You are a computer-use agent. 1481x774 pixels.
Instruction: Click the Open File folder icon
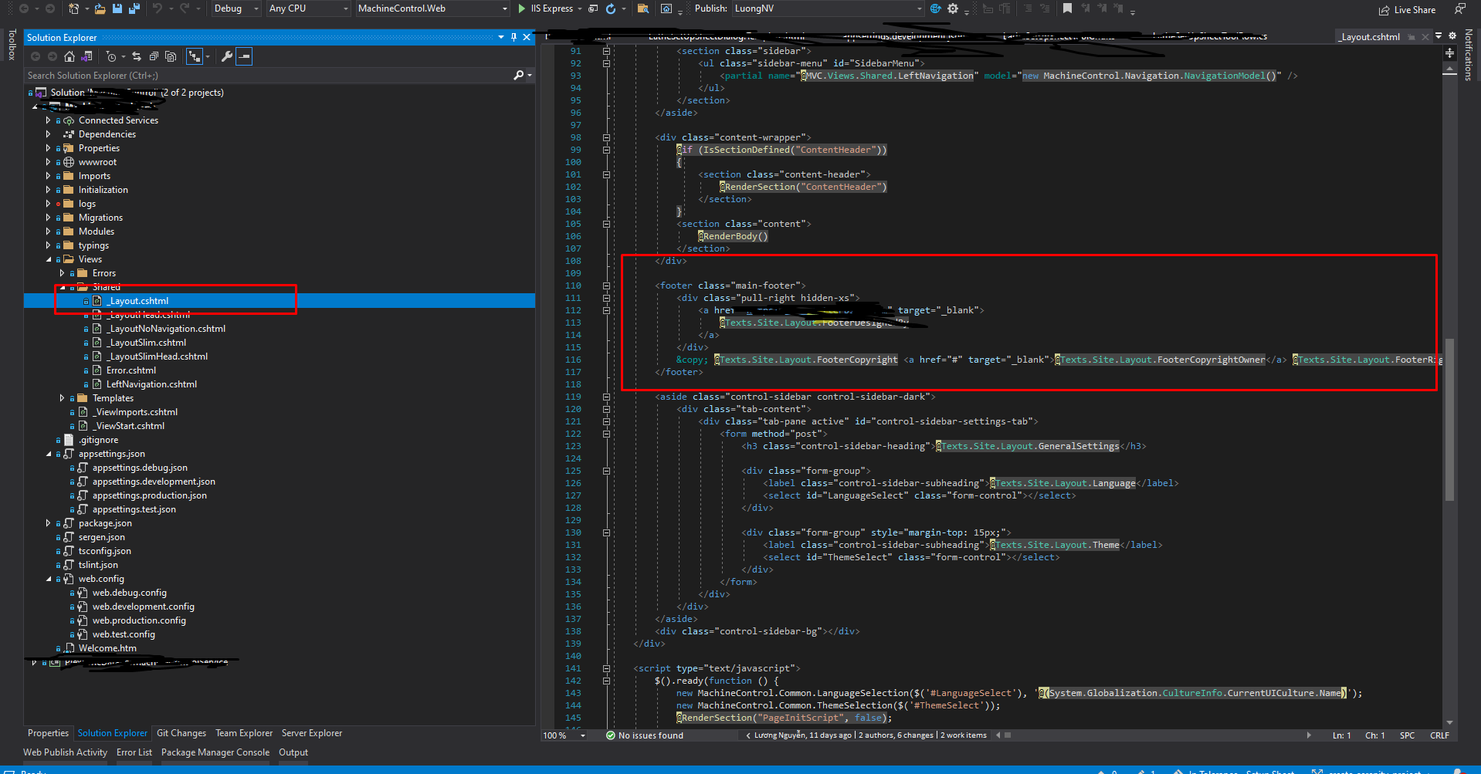pyautogui.click(x=100, y=8)
